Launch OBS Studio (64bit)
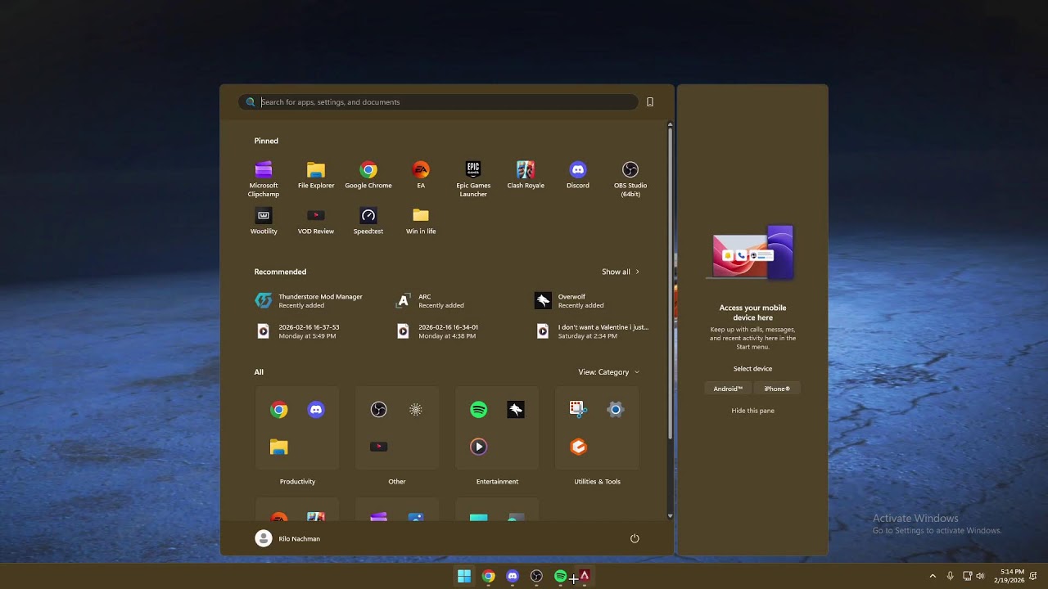Viewport: 1048px width, 589px height. click(x=630, y=179)
